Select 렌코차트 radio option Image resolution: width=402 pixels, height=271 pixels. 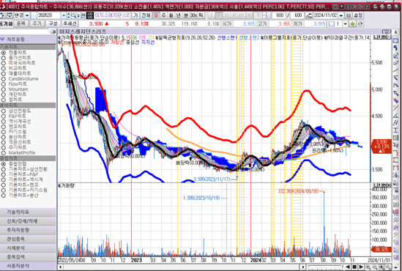click(x=4, y=127)
